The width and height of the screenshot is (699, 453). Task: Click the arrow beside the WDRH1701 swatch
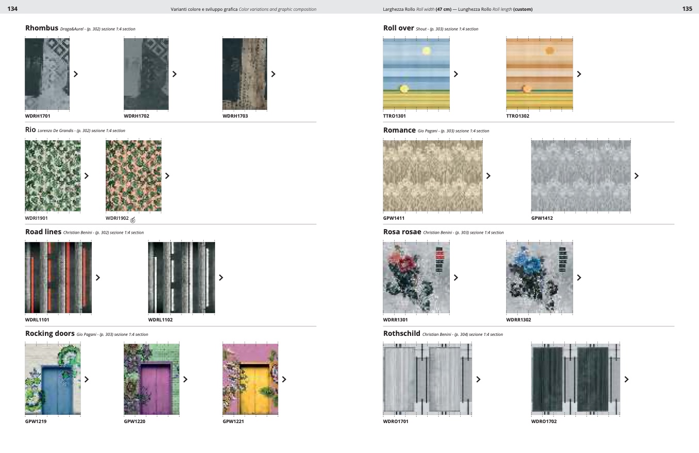[x=76, y=74]
